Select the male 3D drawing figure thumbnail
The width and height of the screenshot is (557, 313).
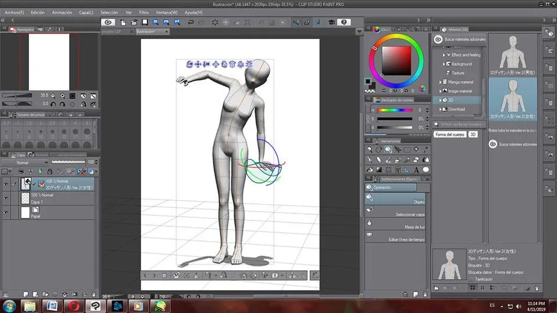coord(512,54)
